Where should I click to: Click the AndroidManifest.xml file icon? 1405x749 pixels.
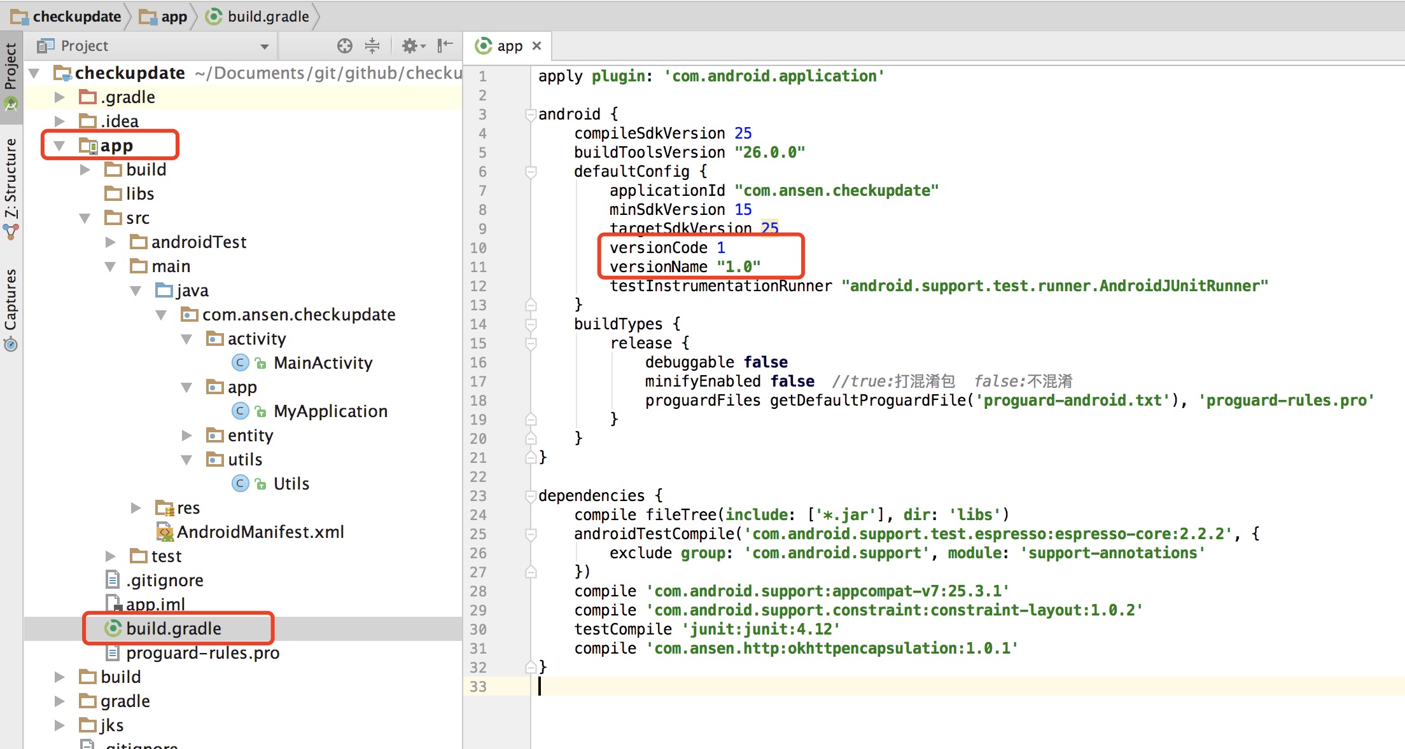point(164,532)
